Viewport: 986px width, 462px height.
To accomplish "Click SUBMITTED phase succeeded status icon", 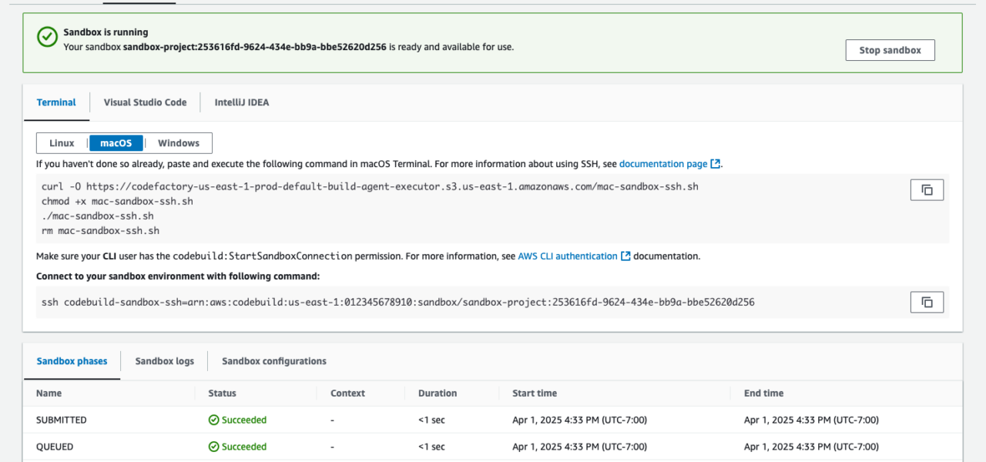I will [x=213, y=420].
